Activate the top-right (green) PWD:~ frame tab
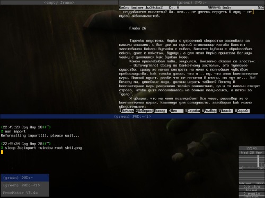 [192, 2]
